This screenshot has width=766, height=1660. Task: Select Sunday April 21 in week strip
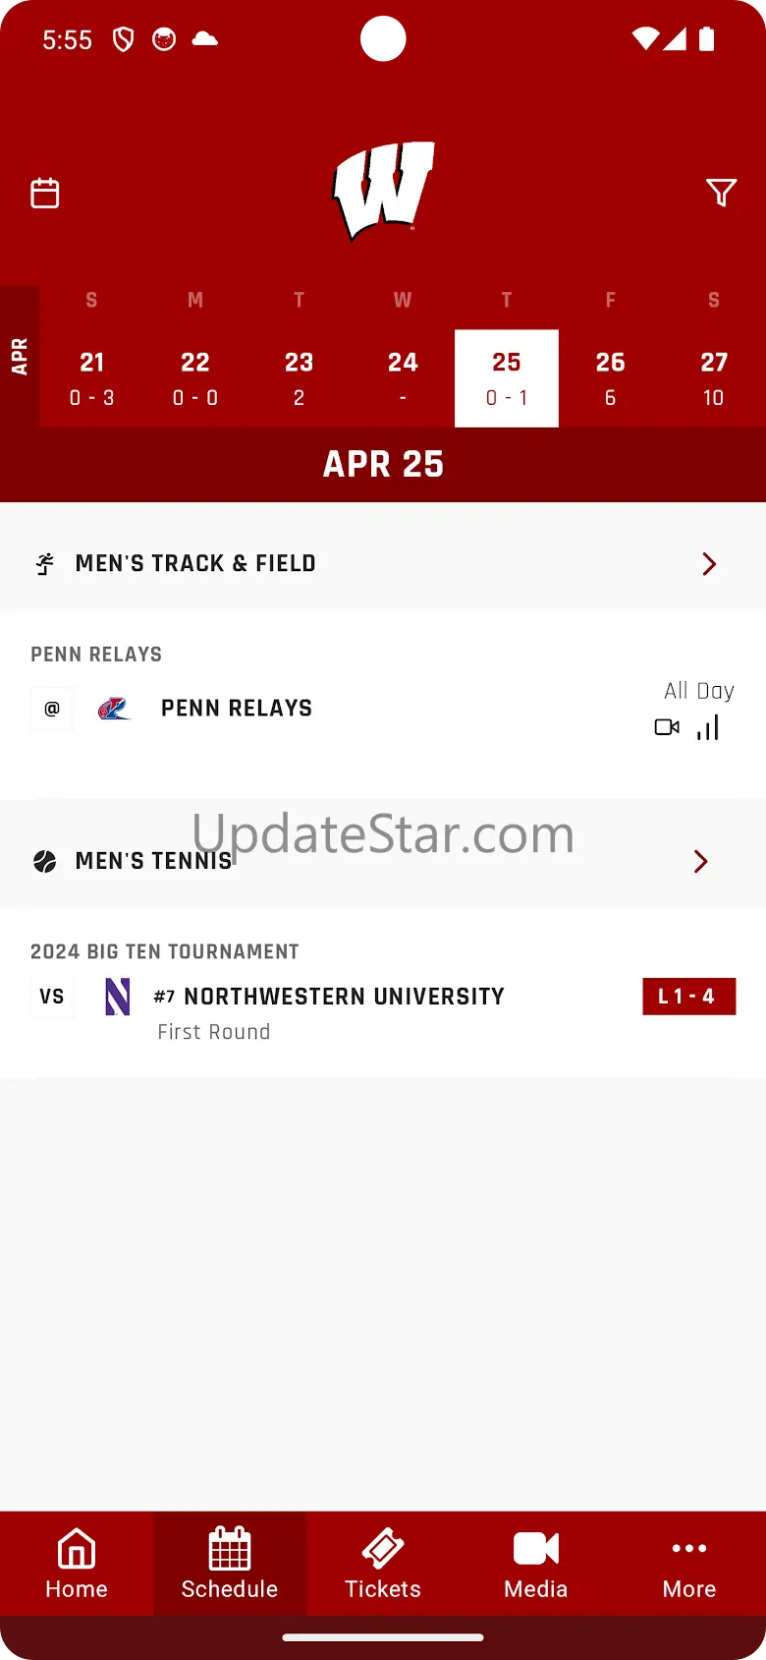pos(91,378)
